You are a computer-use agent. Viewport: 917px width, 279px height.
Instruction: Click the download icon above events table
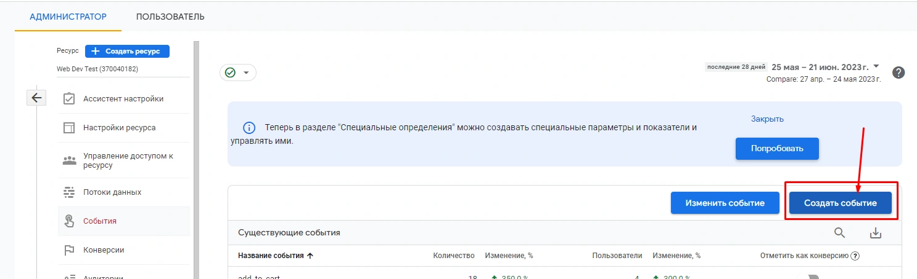[875, 233]
